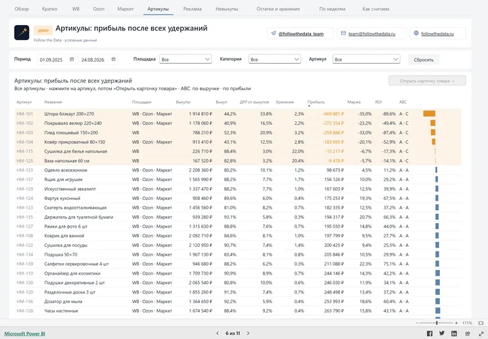Screen dimensions: 488x339
Task: Click the start date field 01.09.2025
Action: (x=56, y=60)
